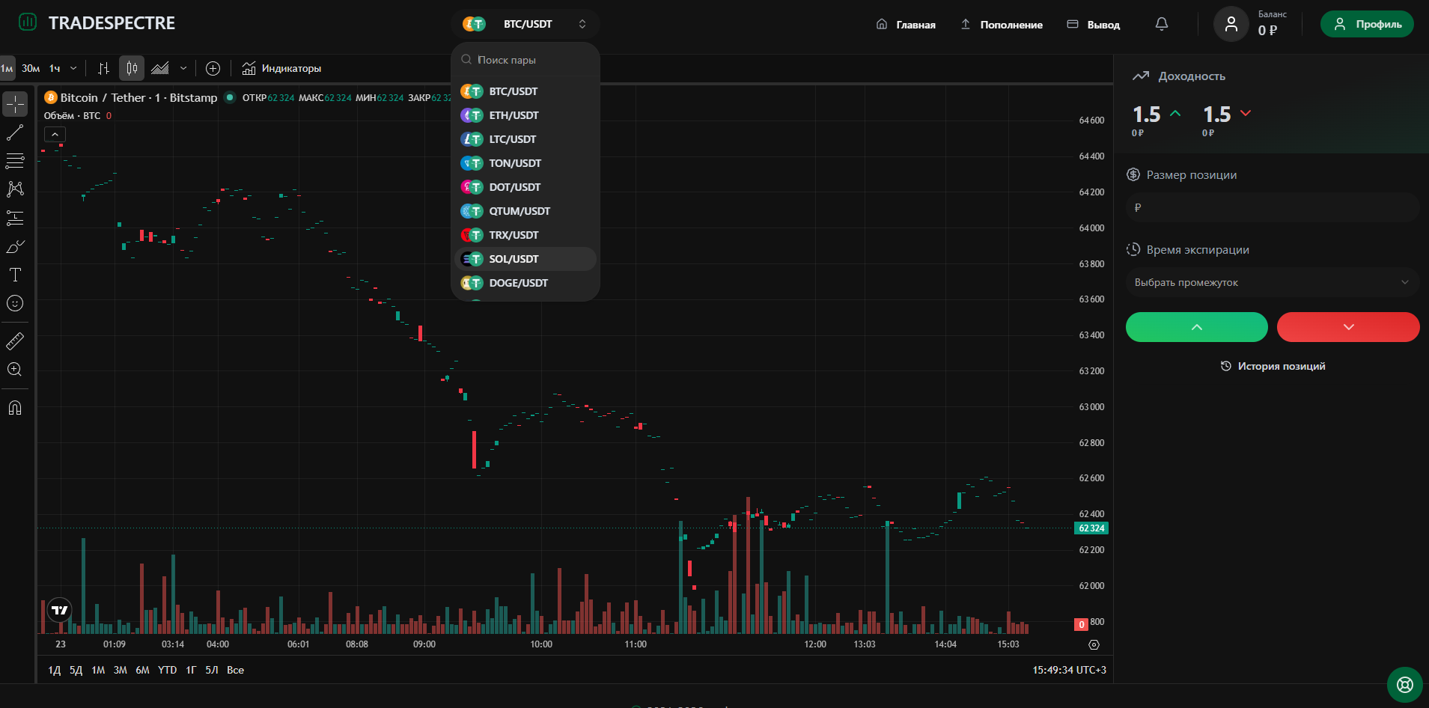This screenshot has width=1429, height=708.
Task: Choose DOGE/USDT from pair list
Action: pyautogui.click(x=525, y=283)
